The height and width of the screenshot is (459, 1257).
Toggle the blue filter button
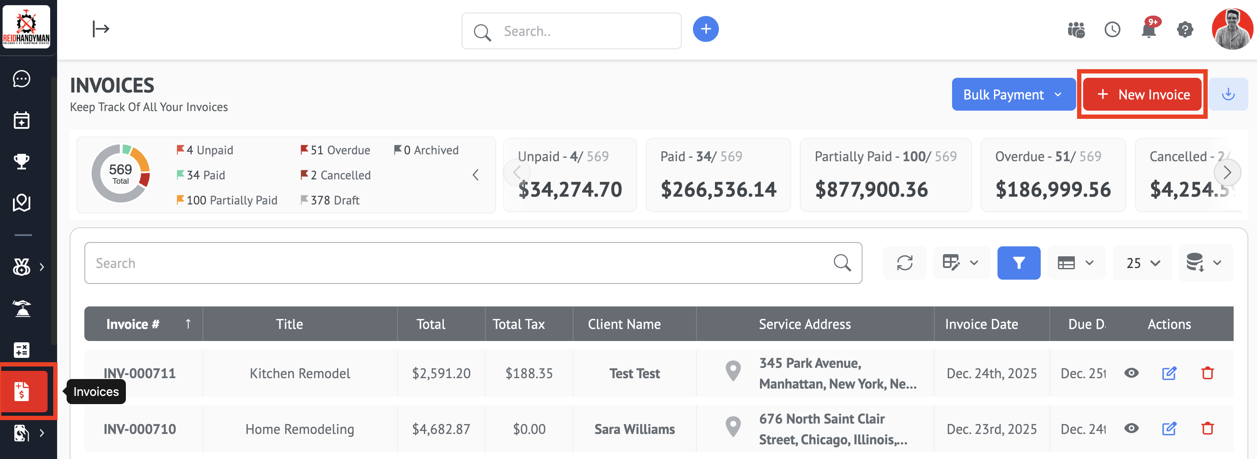click(x=1018, y=263)
